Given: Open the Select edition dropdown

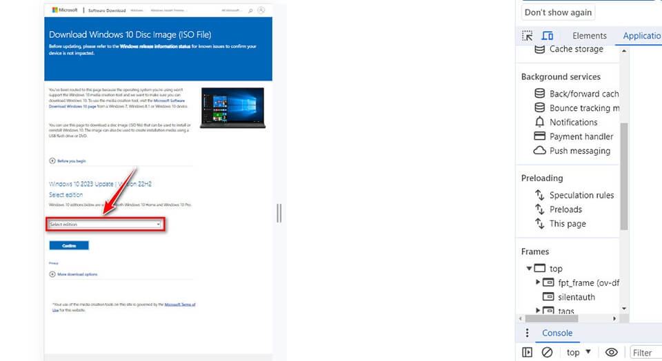Looking at the screenshot, I should [x=106, y=225].
